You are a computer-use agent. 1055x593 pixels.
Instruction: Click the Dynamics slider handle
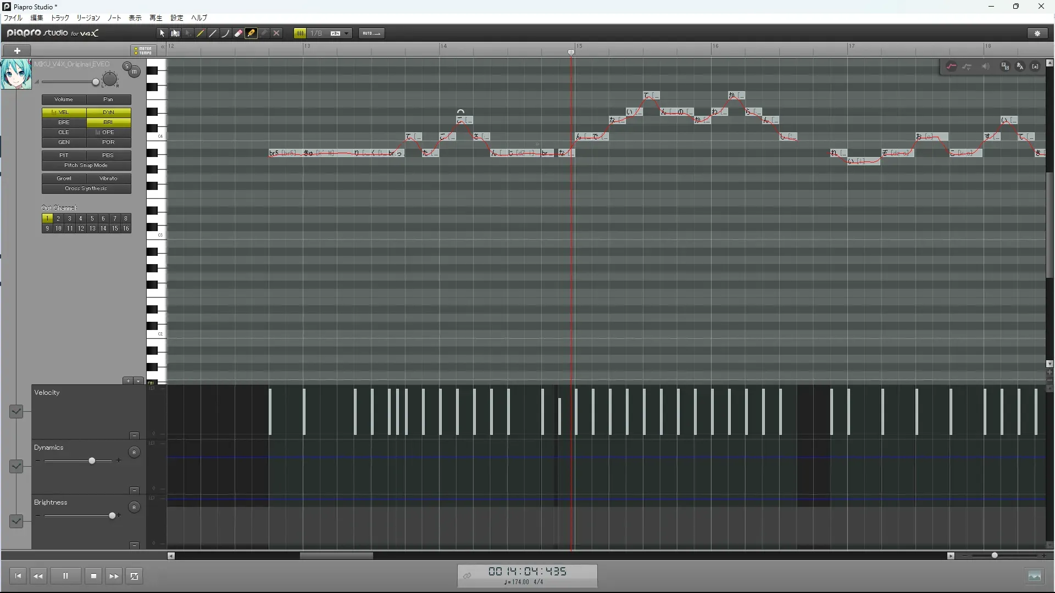tap(92, 461)
